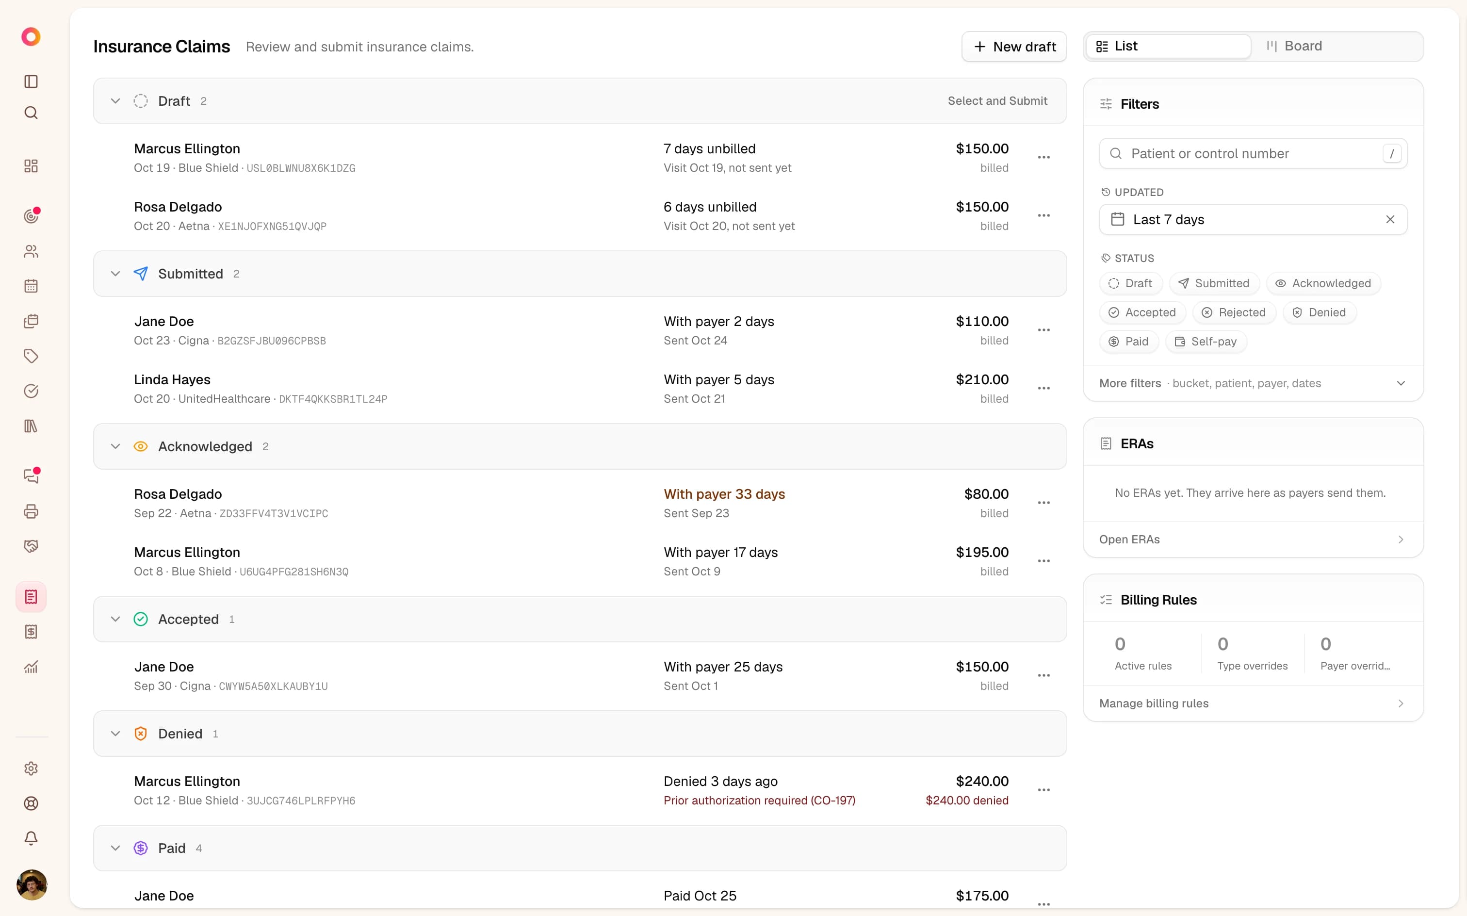Viewport: 1467px width, 916px height.
Task: Collapse the Accepted group
Action: click(115, 619)
